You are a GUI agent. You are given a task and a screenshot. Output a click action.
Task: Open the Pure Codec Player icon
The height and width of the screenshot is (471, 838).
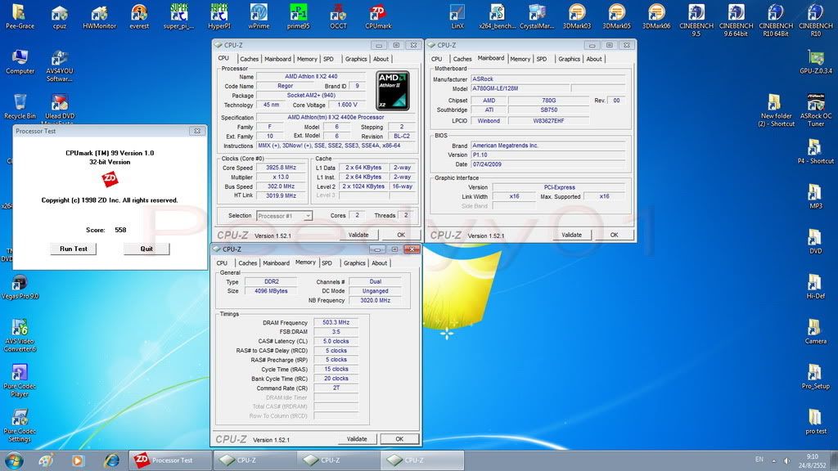tap(20, 381)
